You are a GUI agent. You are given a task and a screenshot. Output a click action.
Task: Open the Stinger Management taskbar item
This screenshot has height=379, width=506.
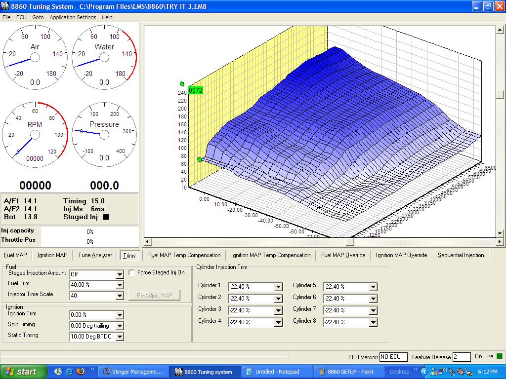point(132,372)
